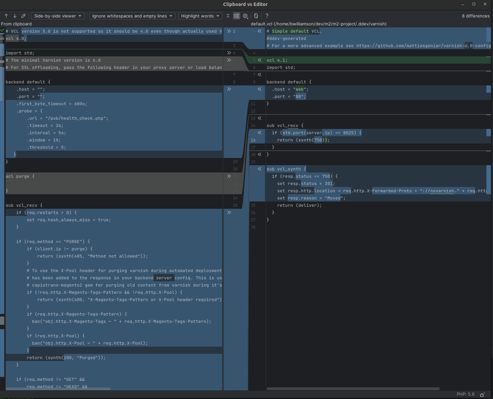Click return (synth(200, "Purged")); line
The image size is (493, 399).
[66, 357]
